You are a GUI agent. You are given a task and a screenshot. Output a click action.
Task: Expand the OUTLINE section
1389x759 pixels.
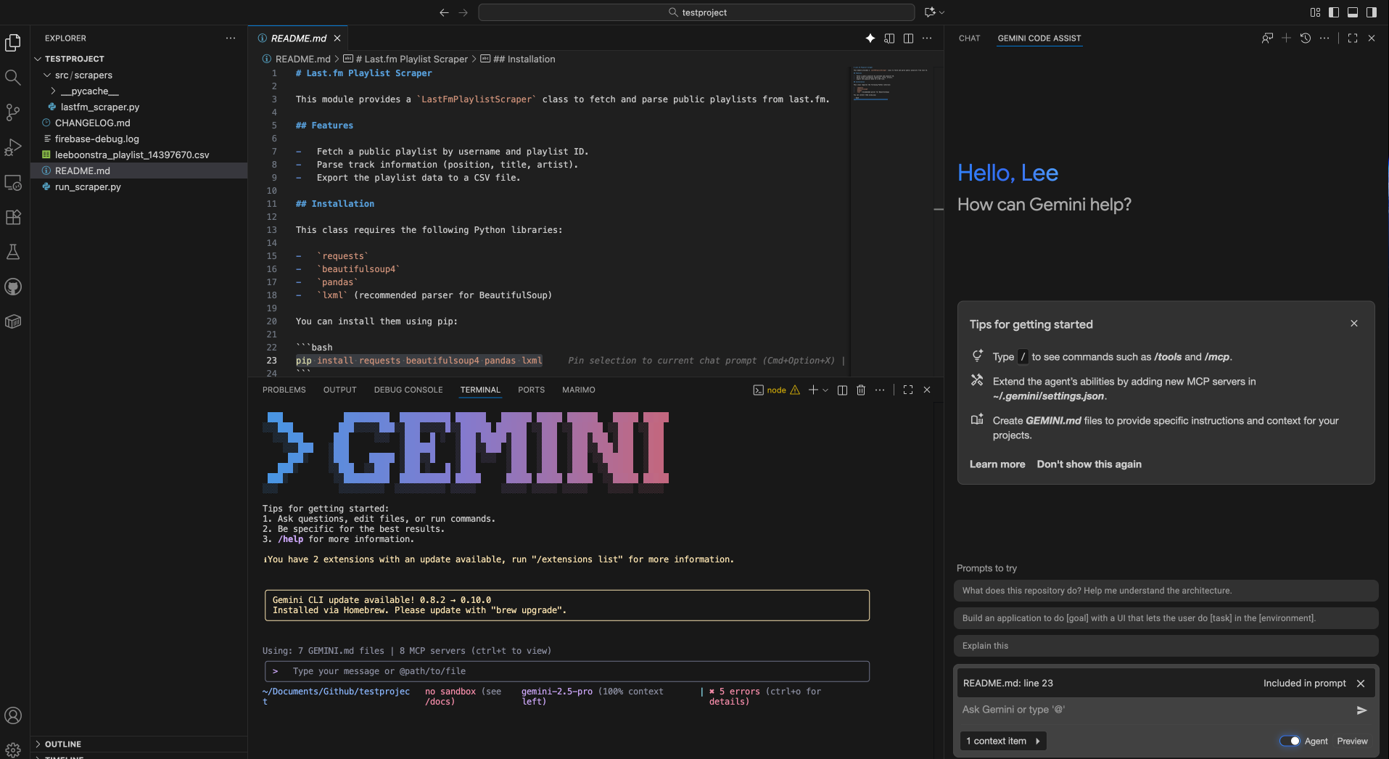[x=62, y=744]
